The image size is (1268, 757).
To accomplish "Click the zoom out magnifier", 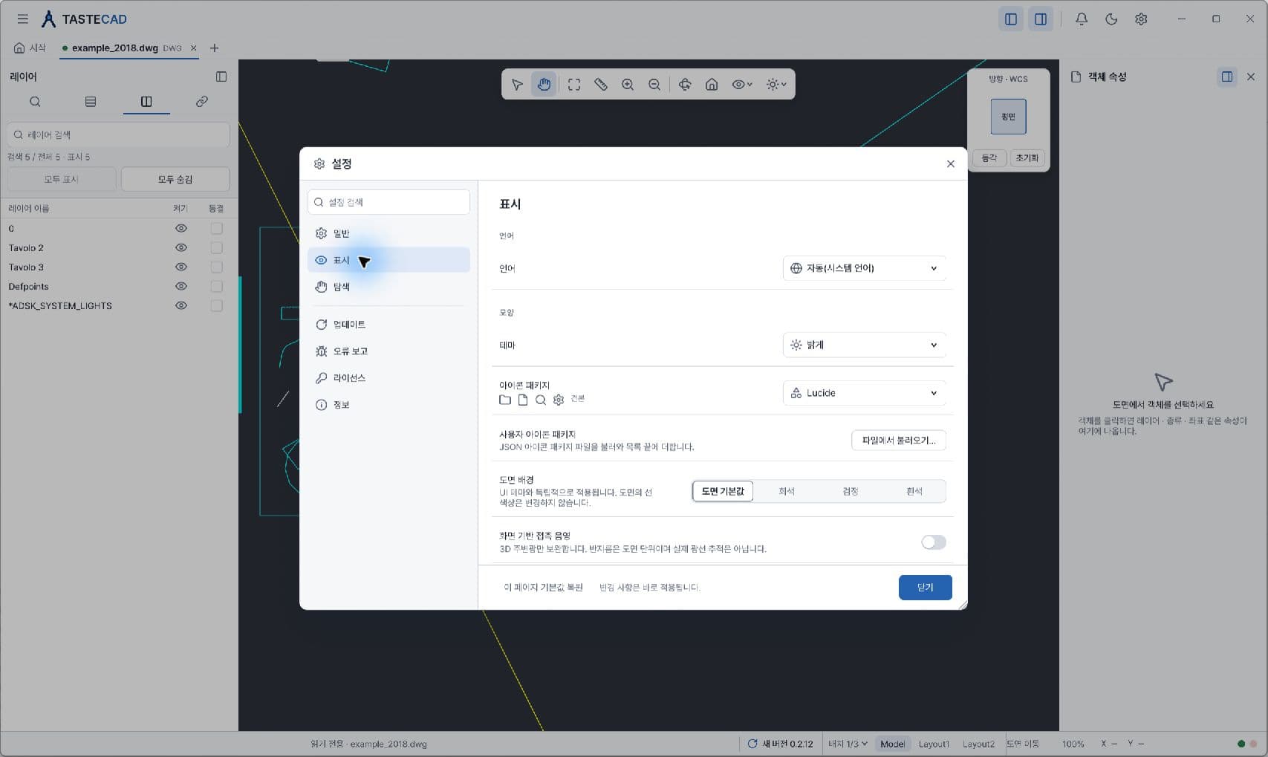I will [654, 85].
